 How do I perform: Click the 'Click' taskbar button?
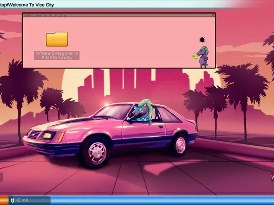[30, 200]
